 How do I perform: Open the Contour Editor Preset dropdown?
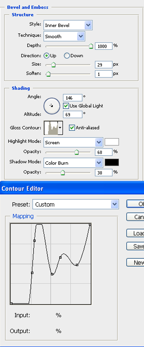coord(76,204)
